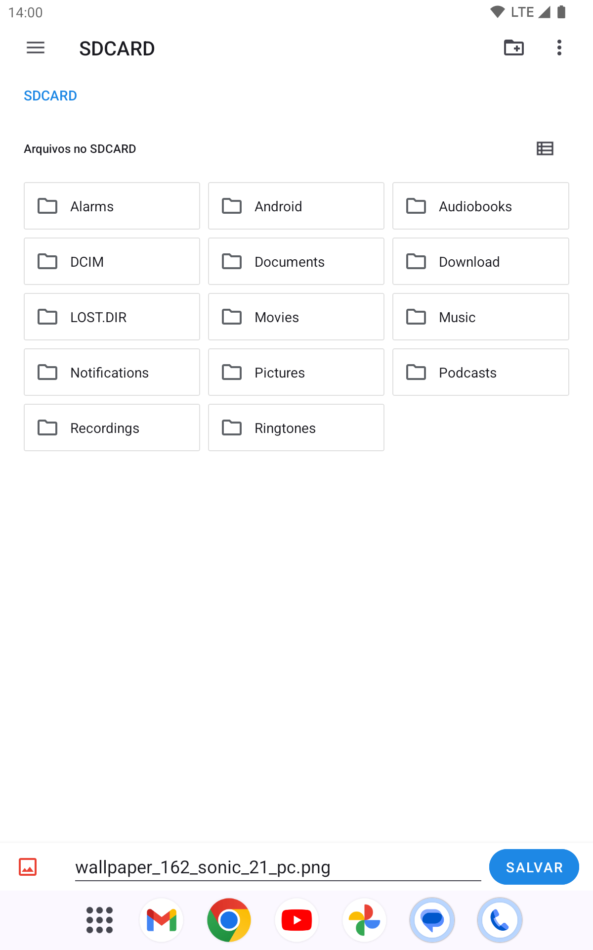Open the Pictures folder
Viewport: 593px width, 950px height.
[296, 372]
